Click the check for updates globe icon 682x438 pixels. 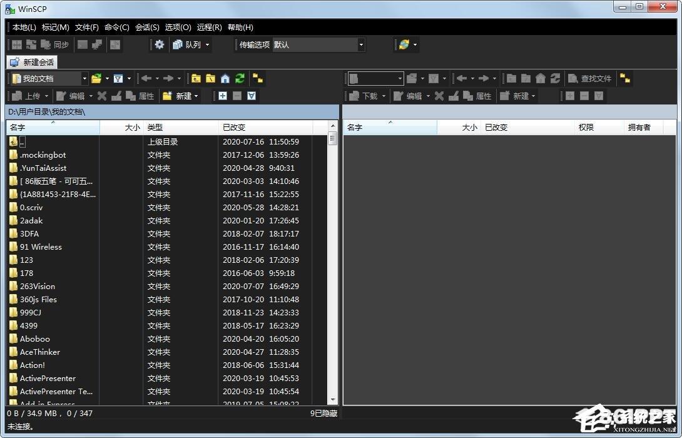(x=404, y=44)
